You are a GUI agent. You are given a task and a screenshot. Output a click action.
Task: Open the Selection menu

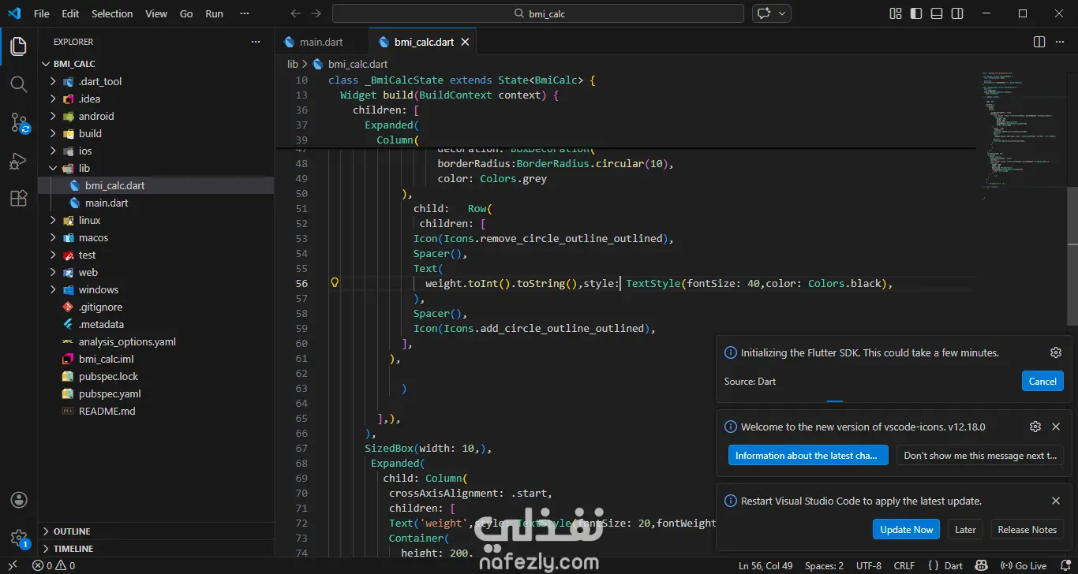point(112,13)
